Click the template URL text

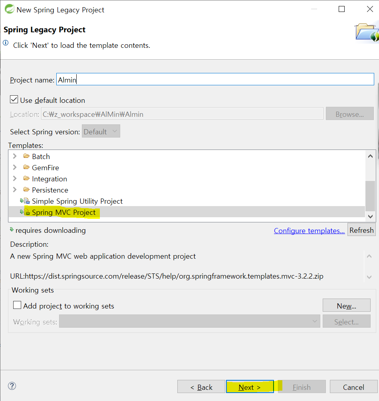pos(167,276)
